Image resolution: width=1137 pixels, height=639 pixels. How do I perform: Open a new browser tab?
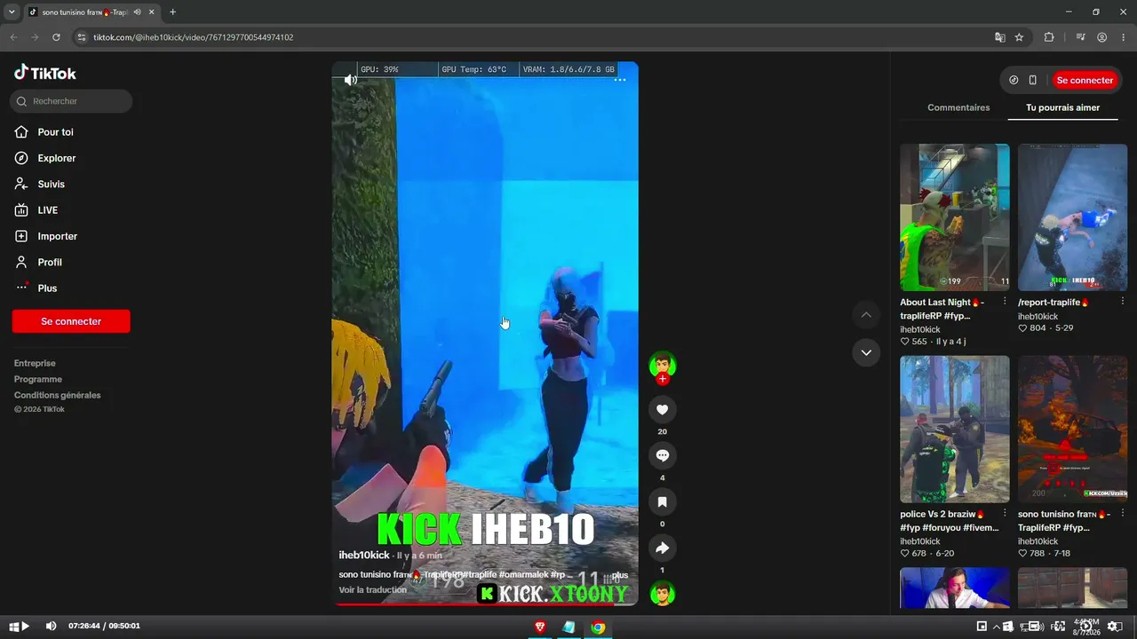point(172,12)
